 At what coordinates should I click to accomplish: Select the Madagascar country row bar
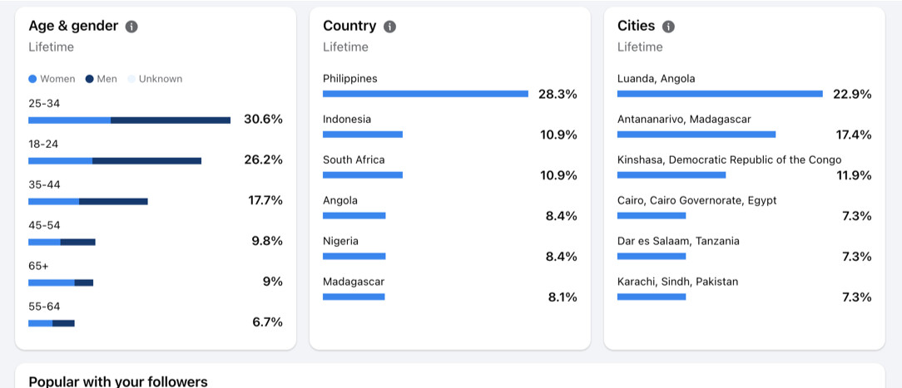[354, 297]
